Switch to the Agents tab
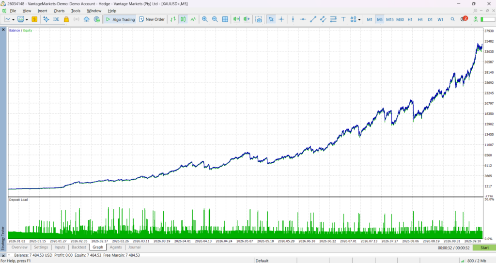Screen dimensions: 496x263 pyautogui.click(x=115, y=247)
